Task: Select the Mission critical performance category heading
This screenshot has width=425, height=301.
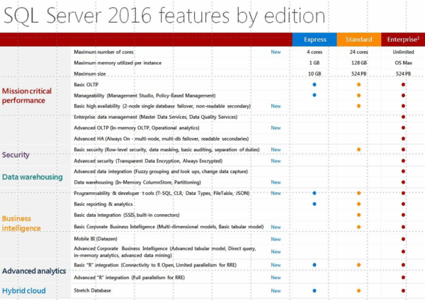Action: pos(33,95)
